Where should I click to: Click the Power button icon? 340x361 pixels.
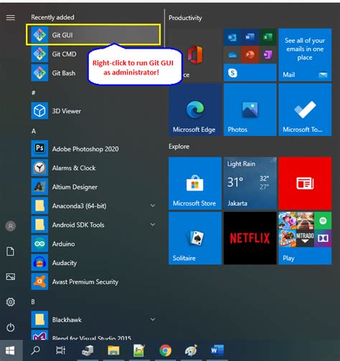point(10,327)
